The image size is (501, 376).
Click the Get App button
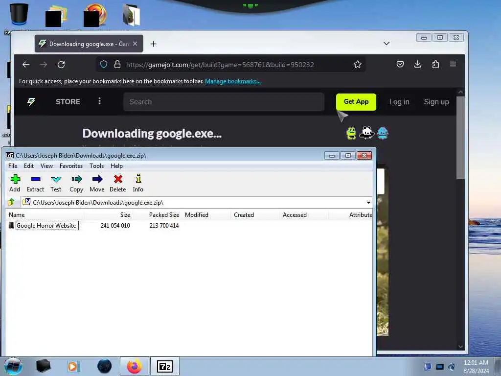point(356,102)
